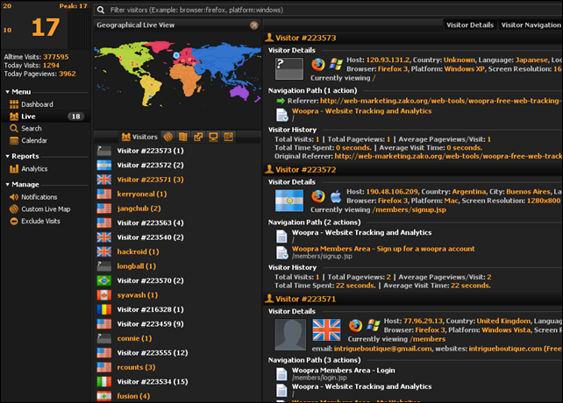Click the Visitor #223572 panel header
Screen dimensions: 563x403
(x=413, y=169)
